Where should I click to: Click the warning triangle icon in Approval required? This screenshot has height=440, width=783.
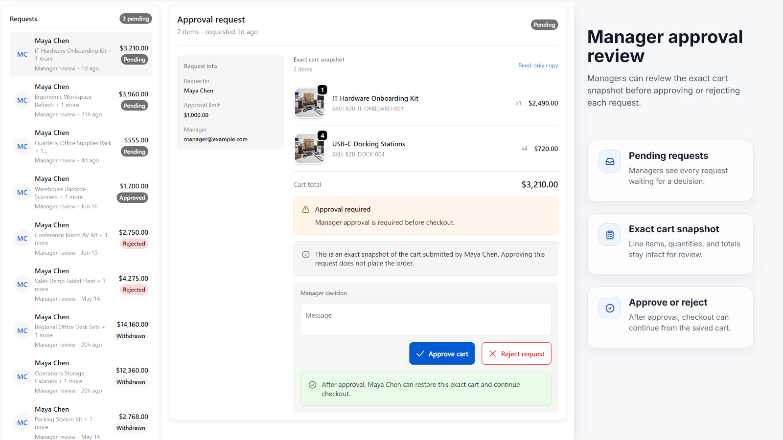pos(306,209)
